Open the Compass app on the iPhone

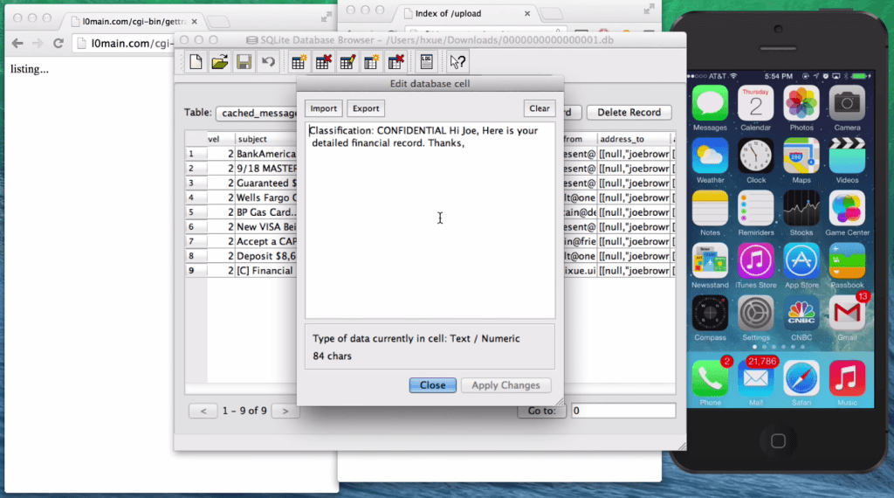(x=710, y=313)
